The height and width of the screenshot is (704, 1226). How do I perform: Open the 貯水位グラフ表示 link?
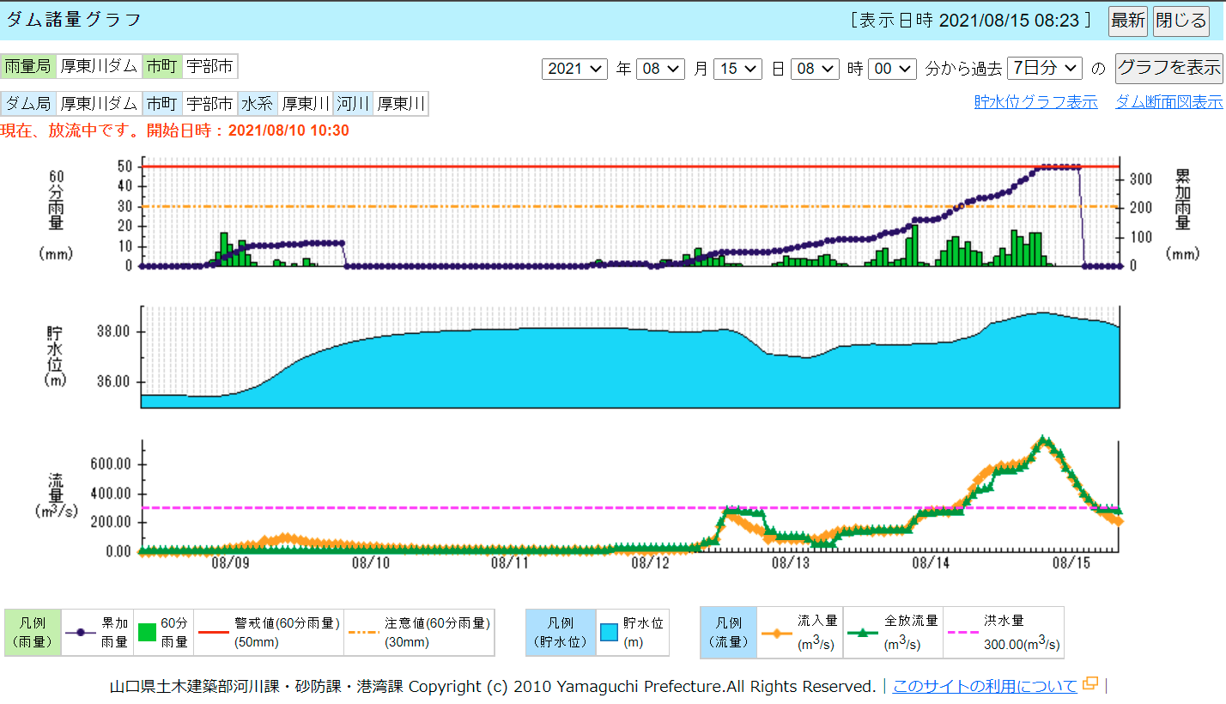click(x=1035, y=102)
